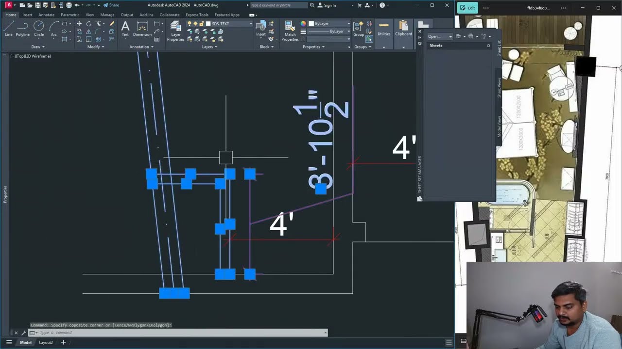The image size is (622, 349).
Task: Click the Offset tool icon
Action: click(x=111, y=39)
